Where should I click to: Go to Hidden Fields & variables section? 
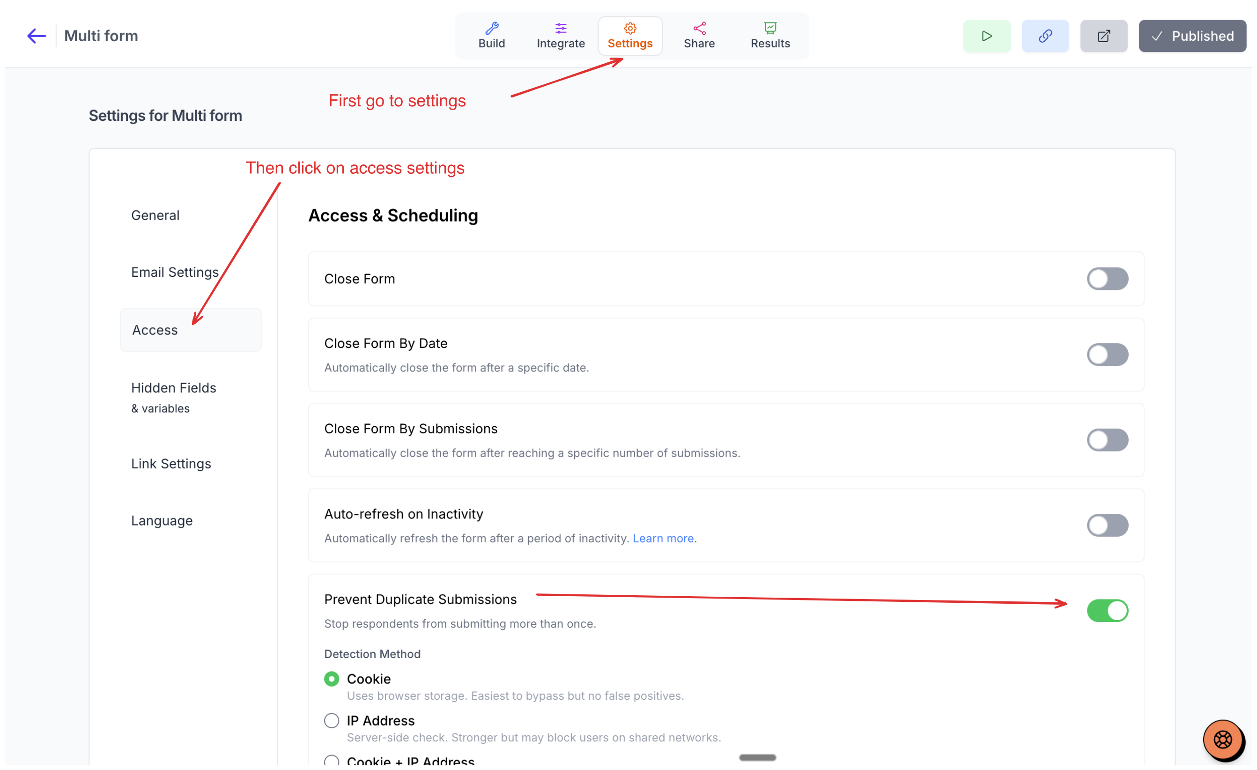click(x=174, y=398)
